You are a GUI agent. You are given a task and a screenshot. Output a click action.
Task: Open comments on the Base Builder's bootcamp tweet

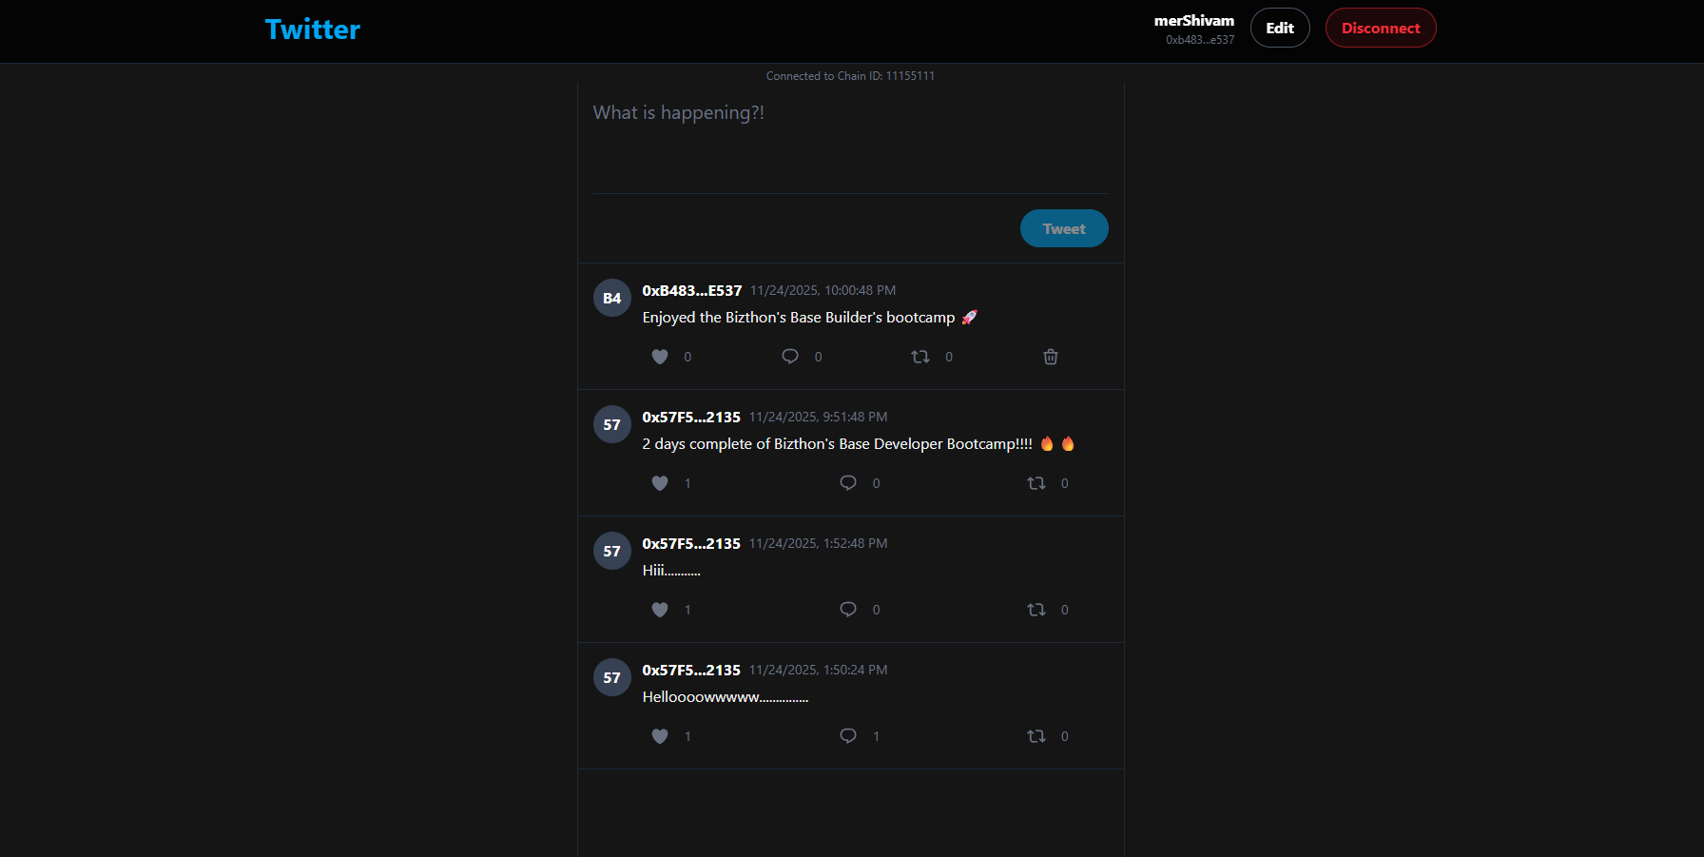790,357
